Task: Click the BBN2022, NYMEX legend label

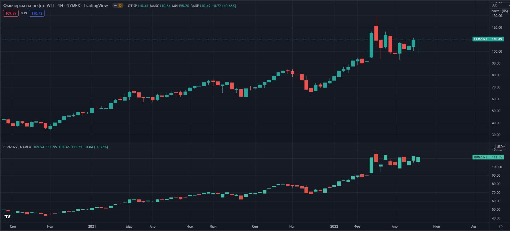Action: pos(17,147)
